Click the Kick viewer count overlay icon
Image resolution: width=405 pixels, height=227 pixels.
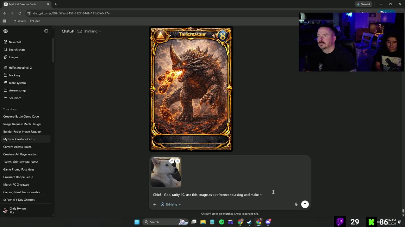coord(371,222)
